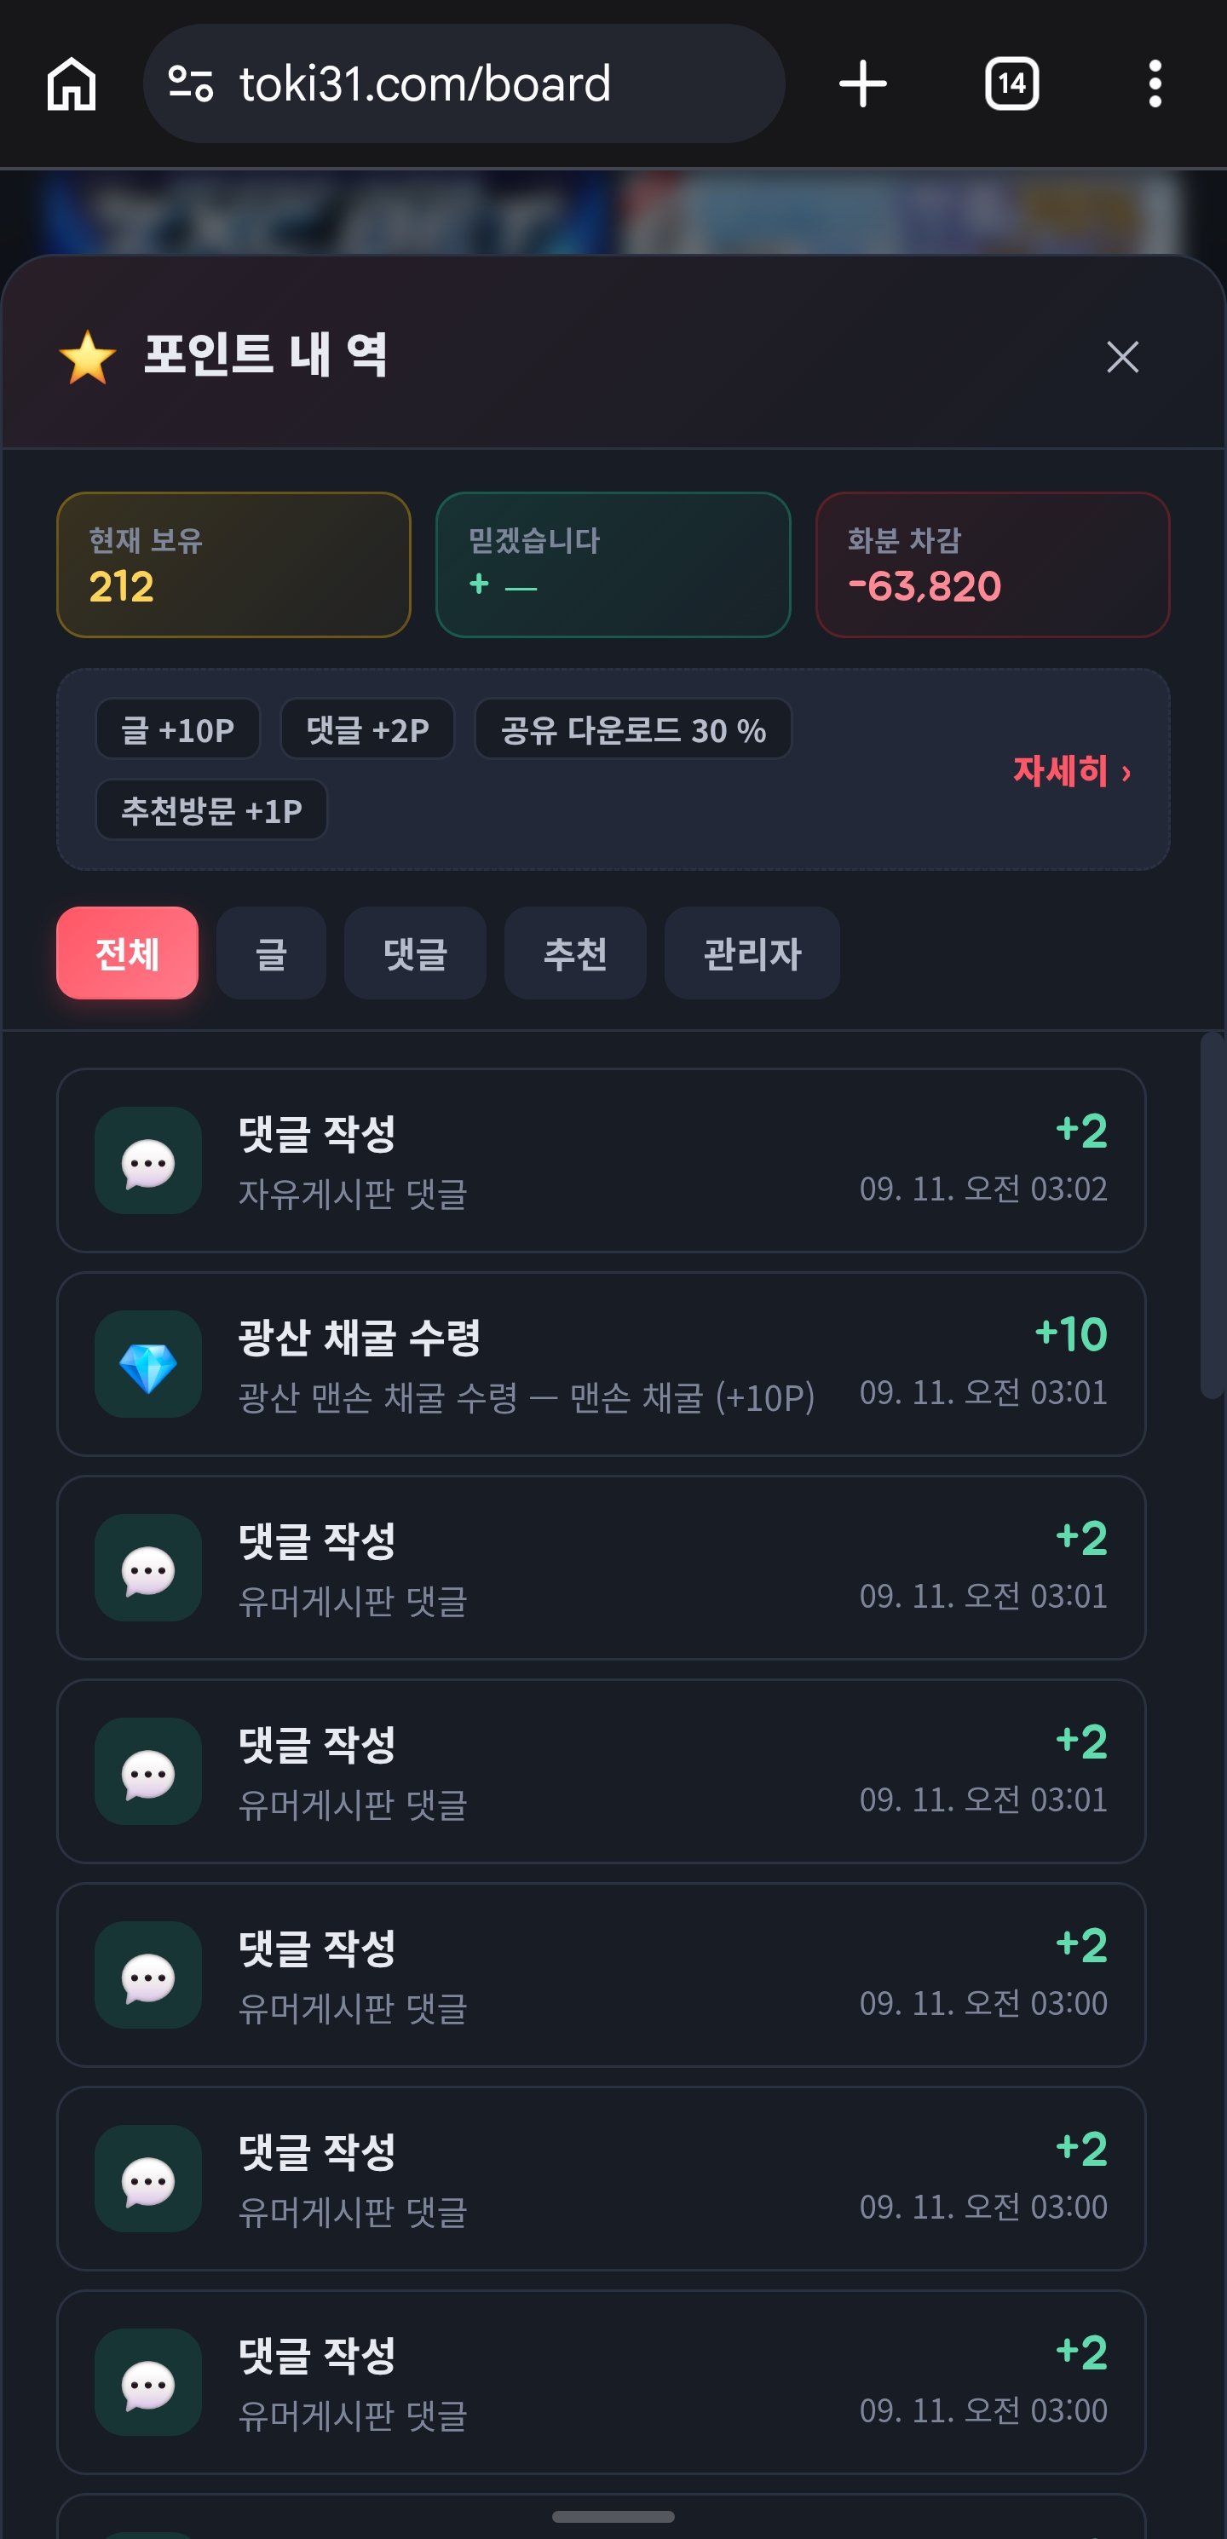Click the 현재 보유 212 points card
This screenshot has height=2539, width=1227.
click(233, 565)
